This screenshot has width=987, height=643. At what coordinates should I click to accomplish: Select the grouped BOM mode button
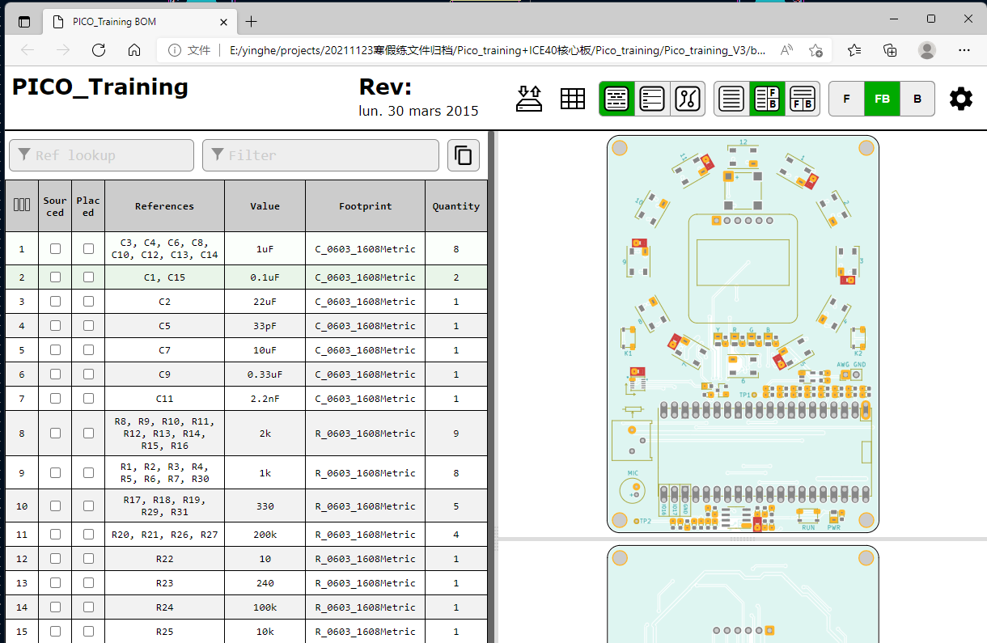point(616,99)
